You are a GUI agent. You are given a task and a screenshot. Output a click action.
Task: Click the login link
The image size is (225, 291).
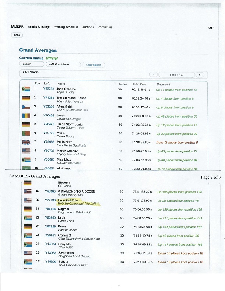(x=211, y=28)
